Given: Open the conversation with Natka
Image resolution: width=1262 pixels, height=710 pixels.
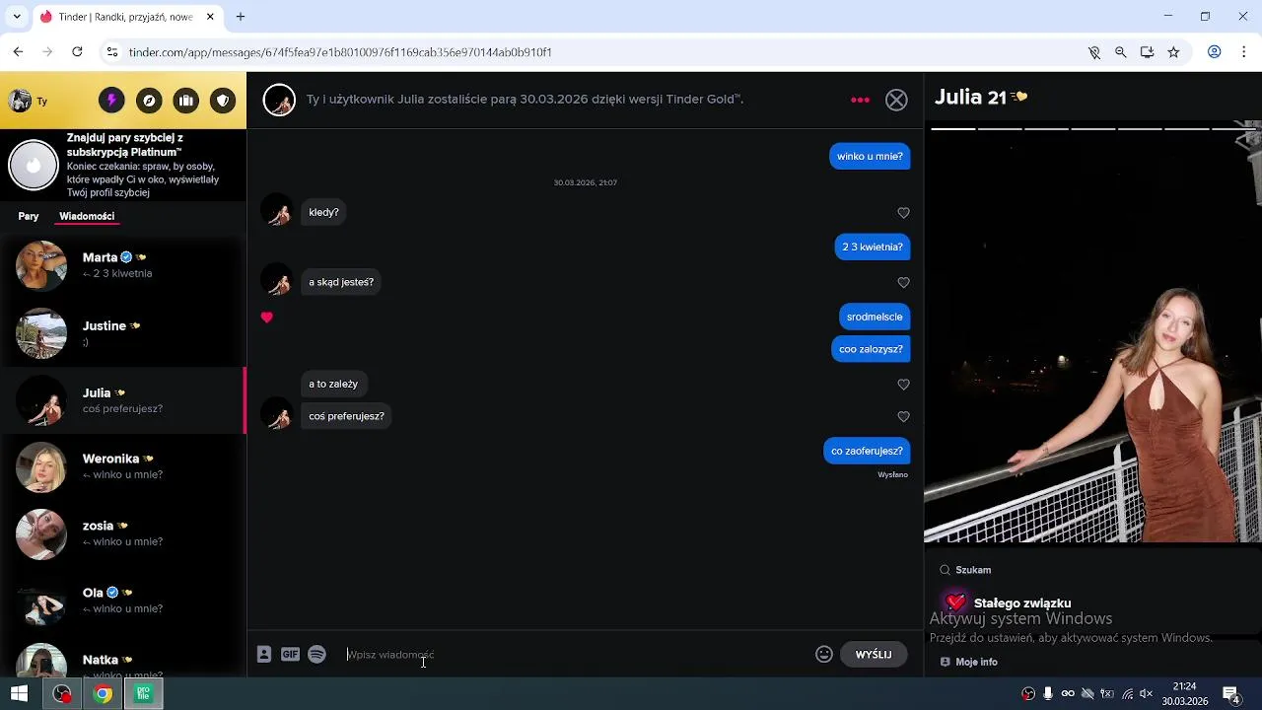Looking at the screenshot, I should click(x=122, y=659).
